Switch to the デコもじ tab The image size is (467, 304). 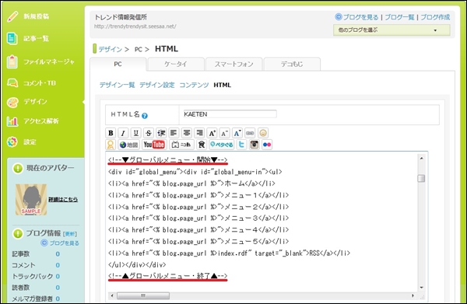tap(292, 65)
